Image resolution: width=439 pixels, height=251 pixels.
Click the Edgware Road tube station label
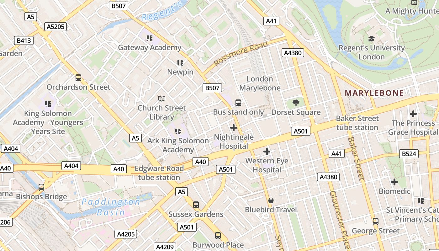click(159, 173)
